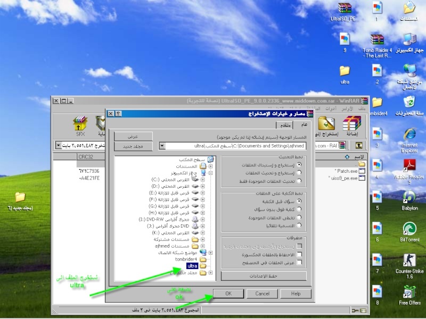
Task: Select the BitTorrent desktop shortcut
Action: point(409,232)
